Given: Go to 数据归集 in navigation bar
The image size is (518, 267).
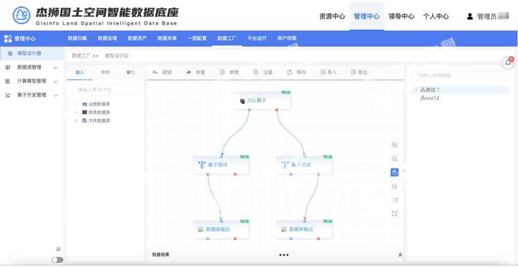Looking at the screenshot, I should point(77,38).
